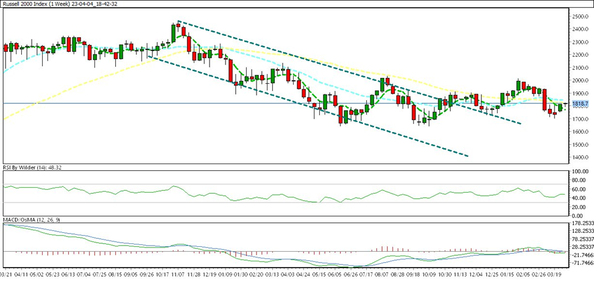Image resolution: width=594 pixels, height=287 pixels.
Task: Click the MACD -71.7466 scale value
Action: (584, 263)
